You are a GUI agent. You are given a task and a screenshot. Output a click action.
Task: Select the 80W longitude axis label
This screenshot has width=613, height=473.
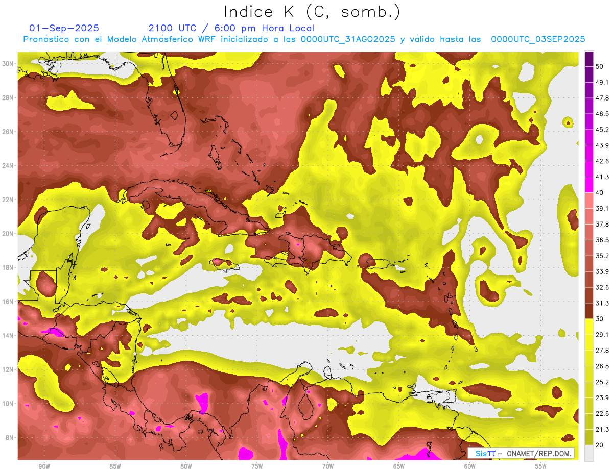(186, 466)
